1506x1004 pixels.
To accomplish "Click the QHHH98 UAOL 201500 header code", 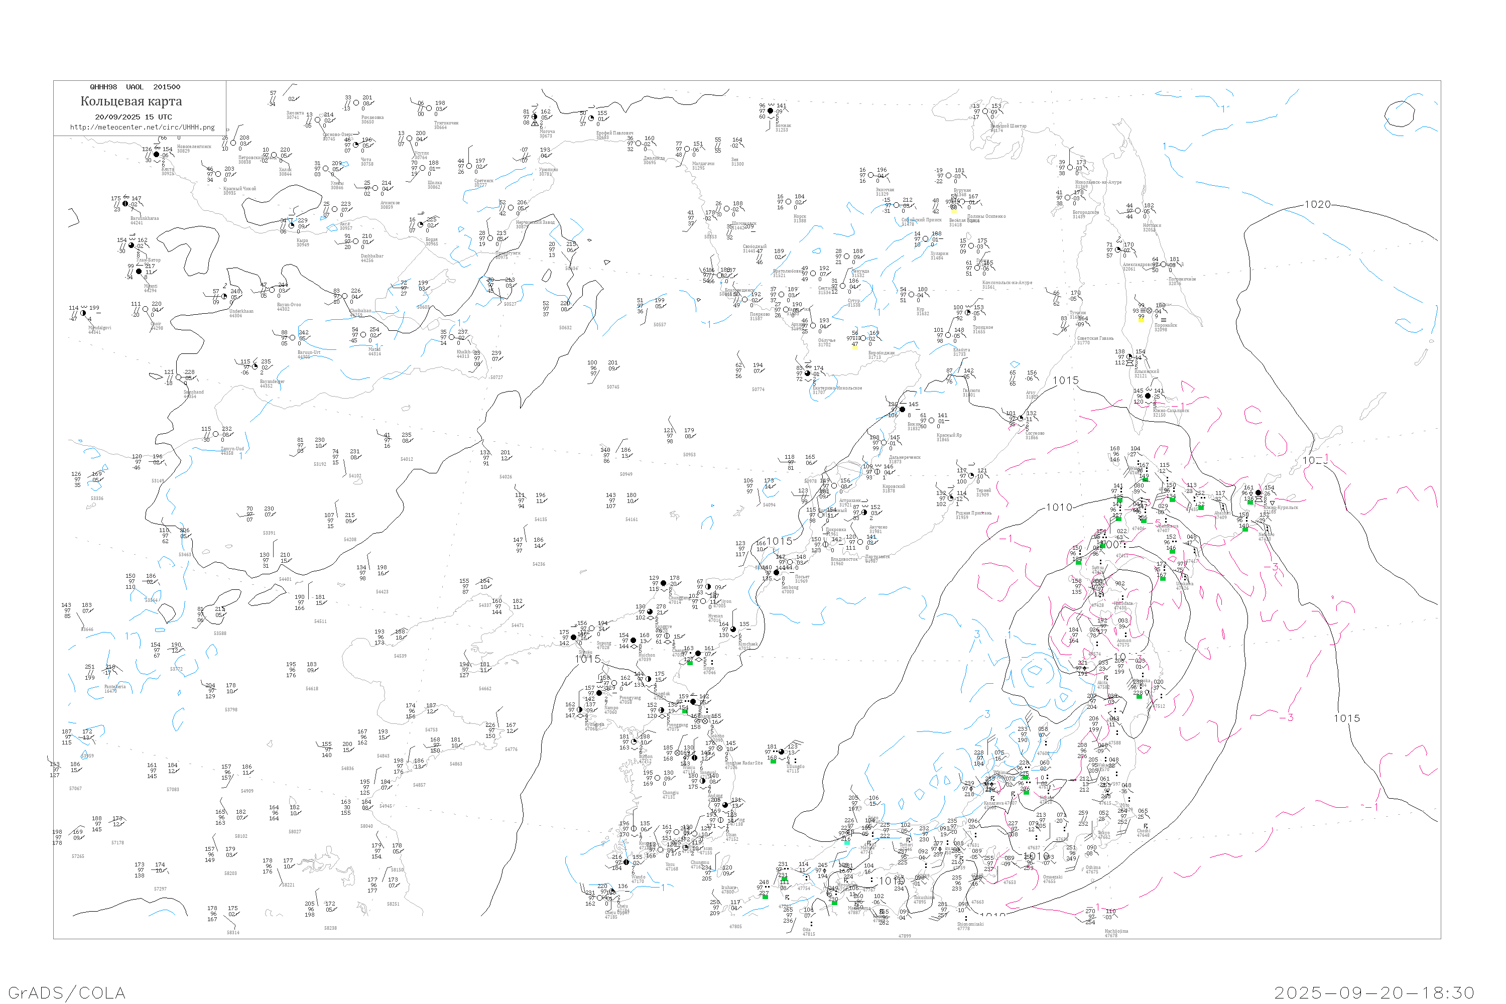I will (x=135, y=87).
